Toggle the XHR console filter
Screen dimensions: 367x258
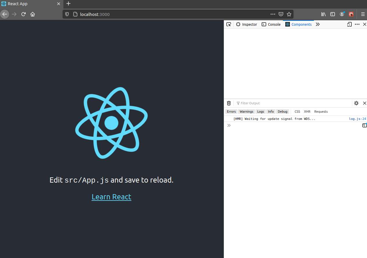307,112
